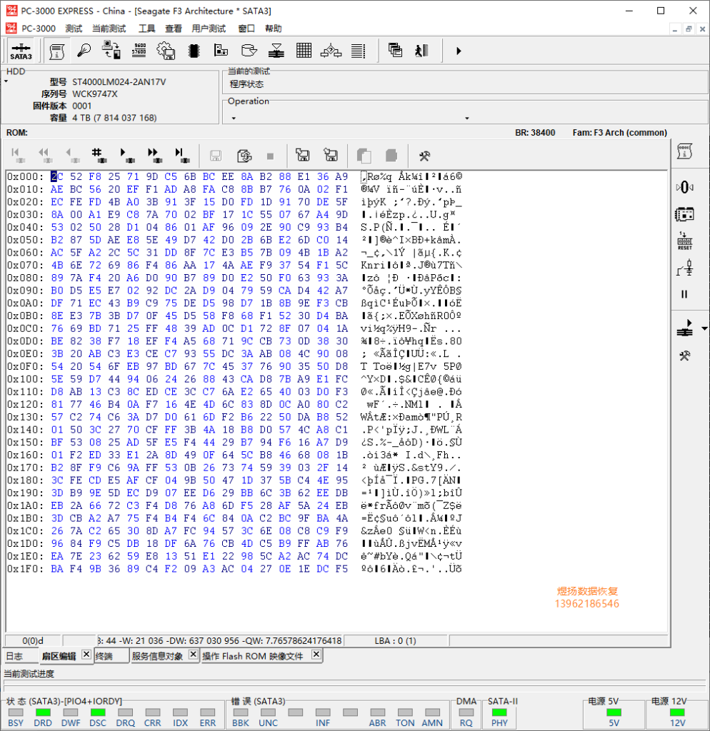Click the ROM chip icon
The height and width of the screenshot is (731, 710).
(194, 51)
